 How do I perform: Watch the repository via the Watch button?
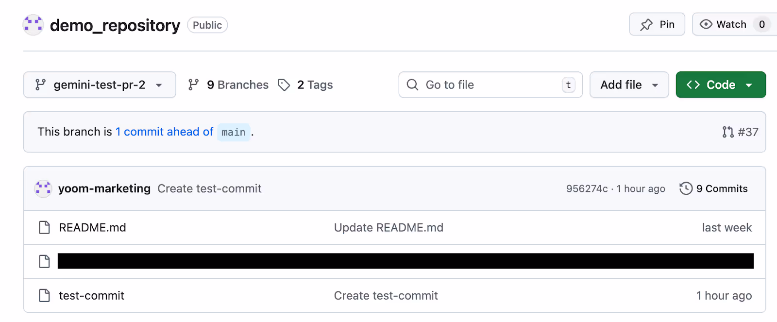coord(734,24)
